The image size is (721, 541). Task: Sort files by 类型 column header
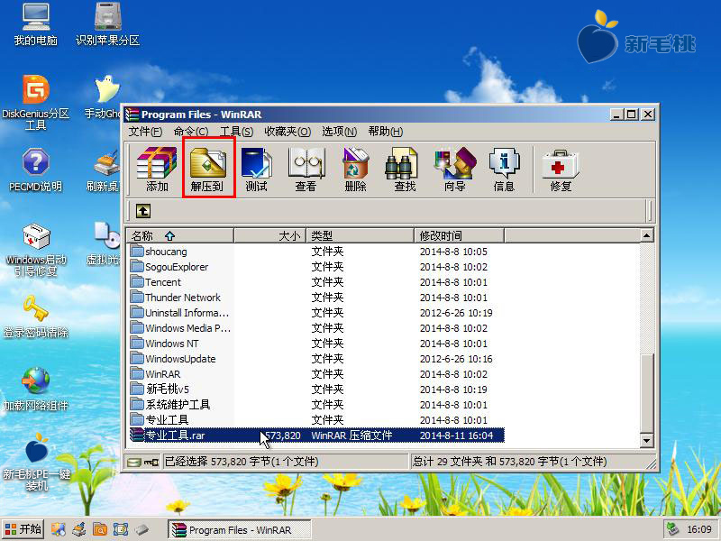(360, 236)
